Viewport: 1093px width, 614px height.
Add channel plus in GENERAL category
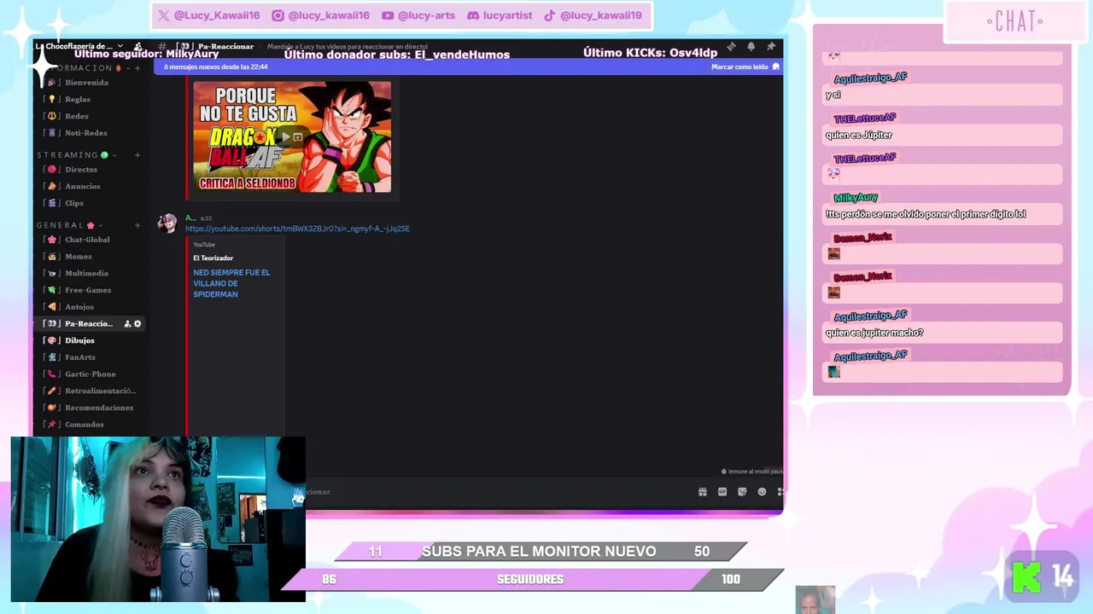tap(137, 225)
